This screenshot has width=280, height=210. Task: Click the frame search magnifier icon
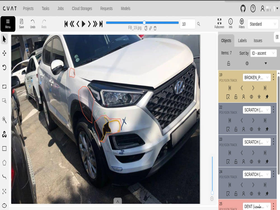199,24
